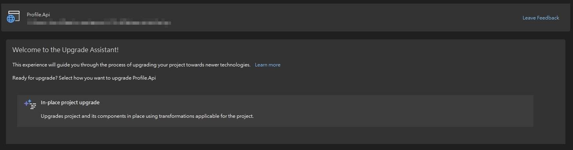Image resolution: width=573 pixels, height=150 pixels.
Task: Click 'Profile.Api' in the Ready for upgrade line
Action: 144,78
